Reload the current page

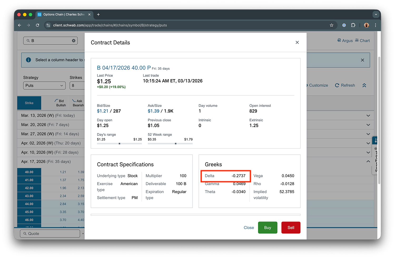37,25
